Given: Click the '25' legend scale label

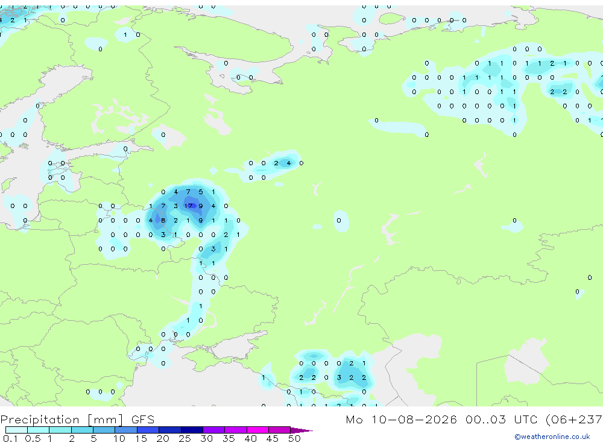Looking at the screenshot, I should (x=185, y=438).
